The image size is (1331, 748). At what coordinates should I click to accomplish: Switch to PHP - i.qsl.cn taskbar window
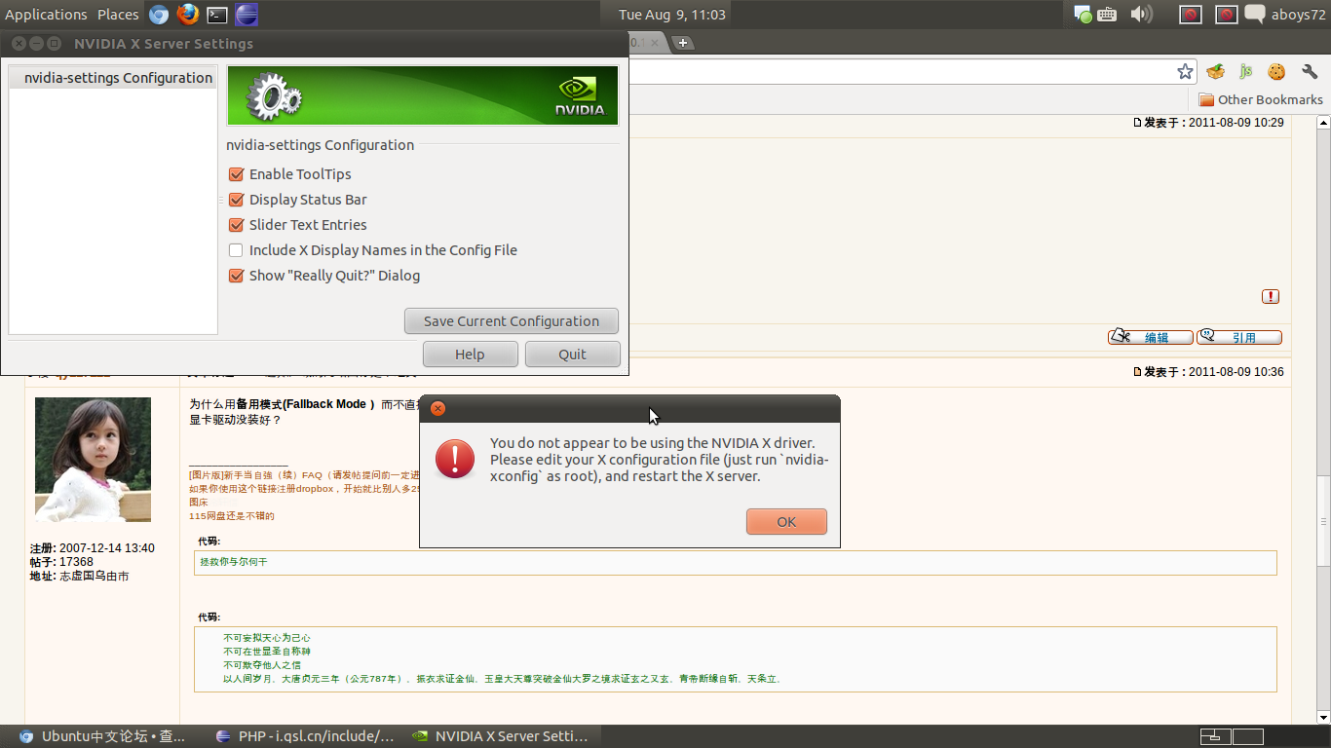306,736
